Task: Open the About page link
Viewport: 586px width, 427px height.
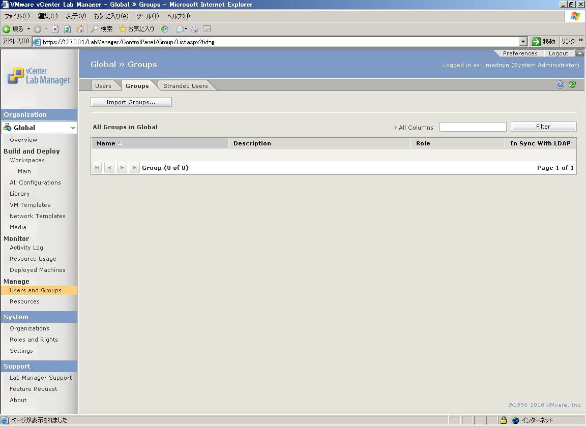Action: pyautogui.click(x=18, y=400)
